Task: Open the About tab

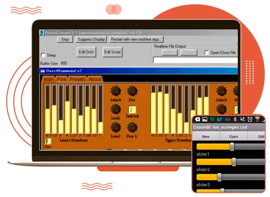Action: pos(95,79)
